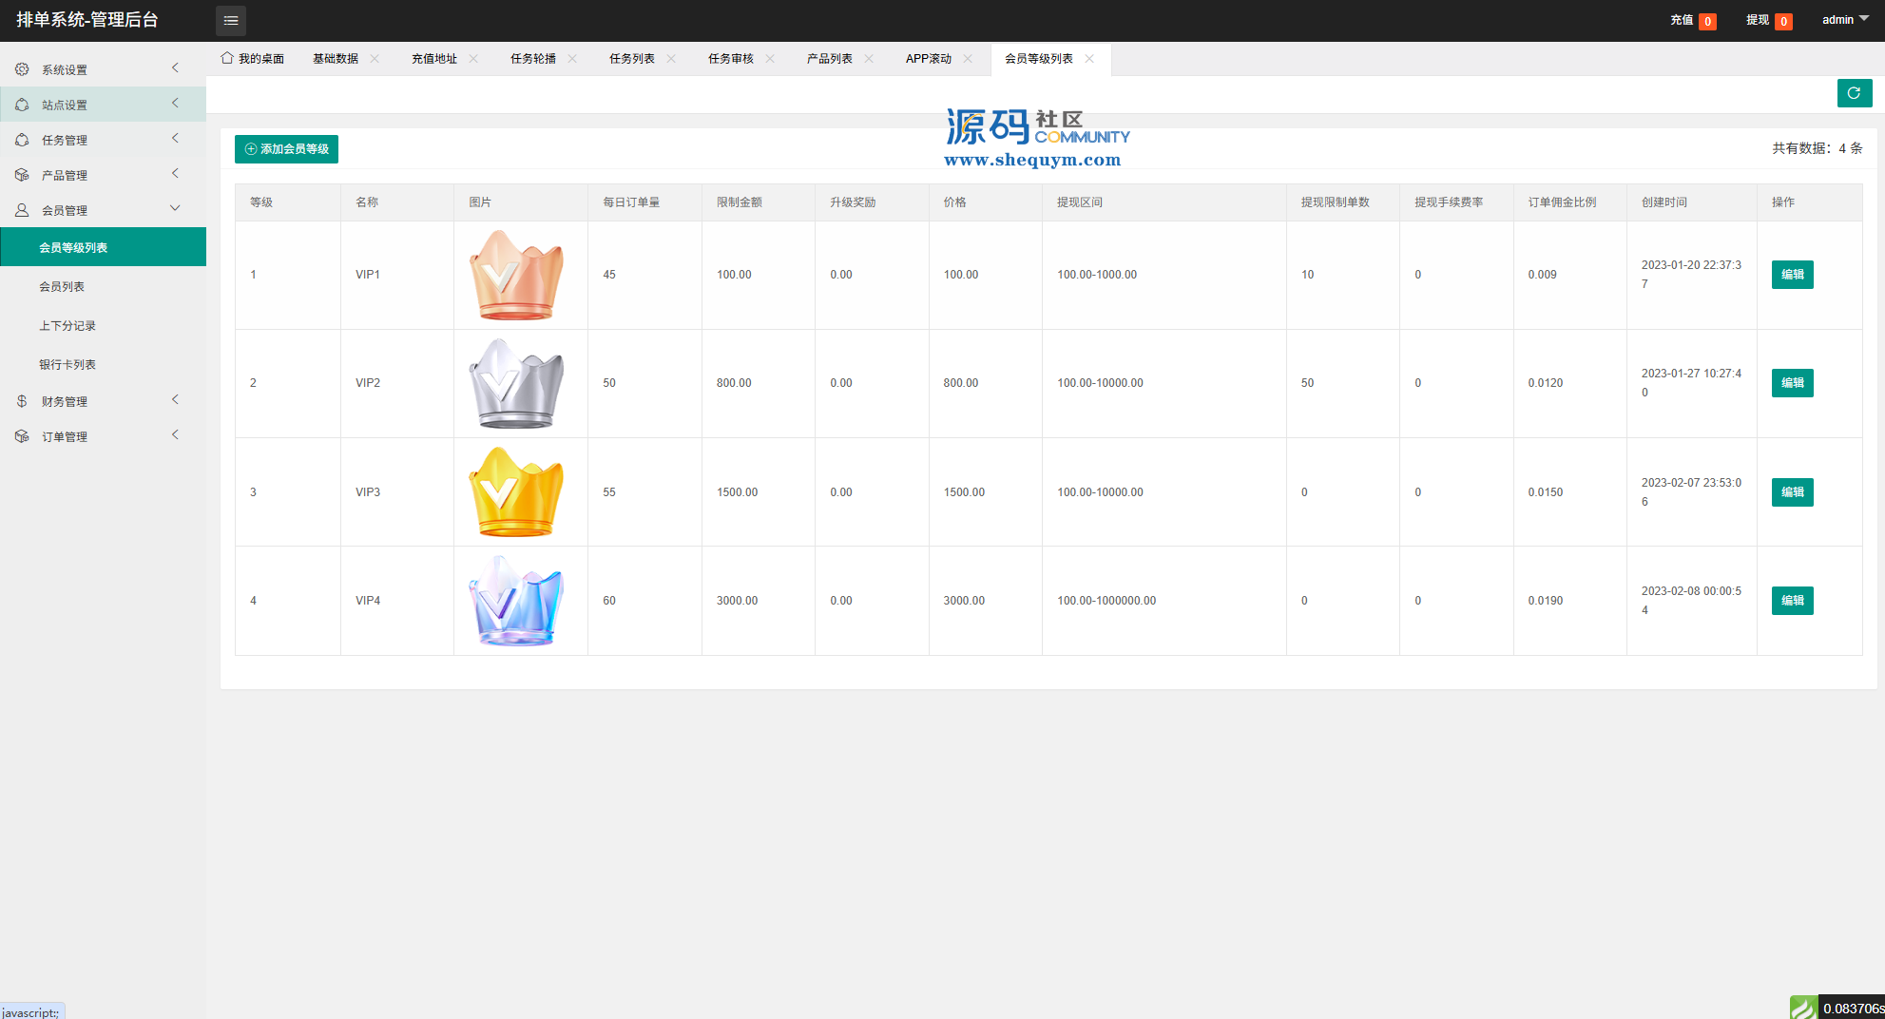Click the green refresh icon button

tap(1854, 93)
